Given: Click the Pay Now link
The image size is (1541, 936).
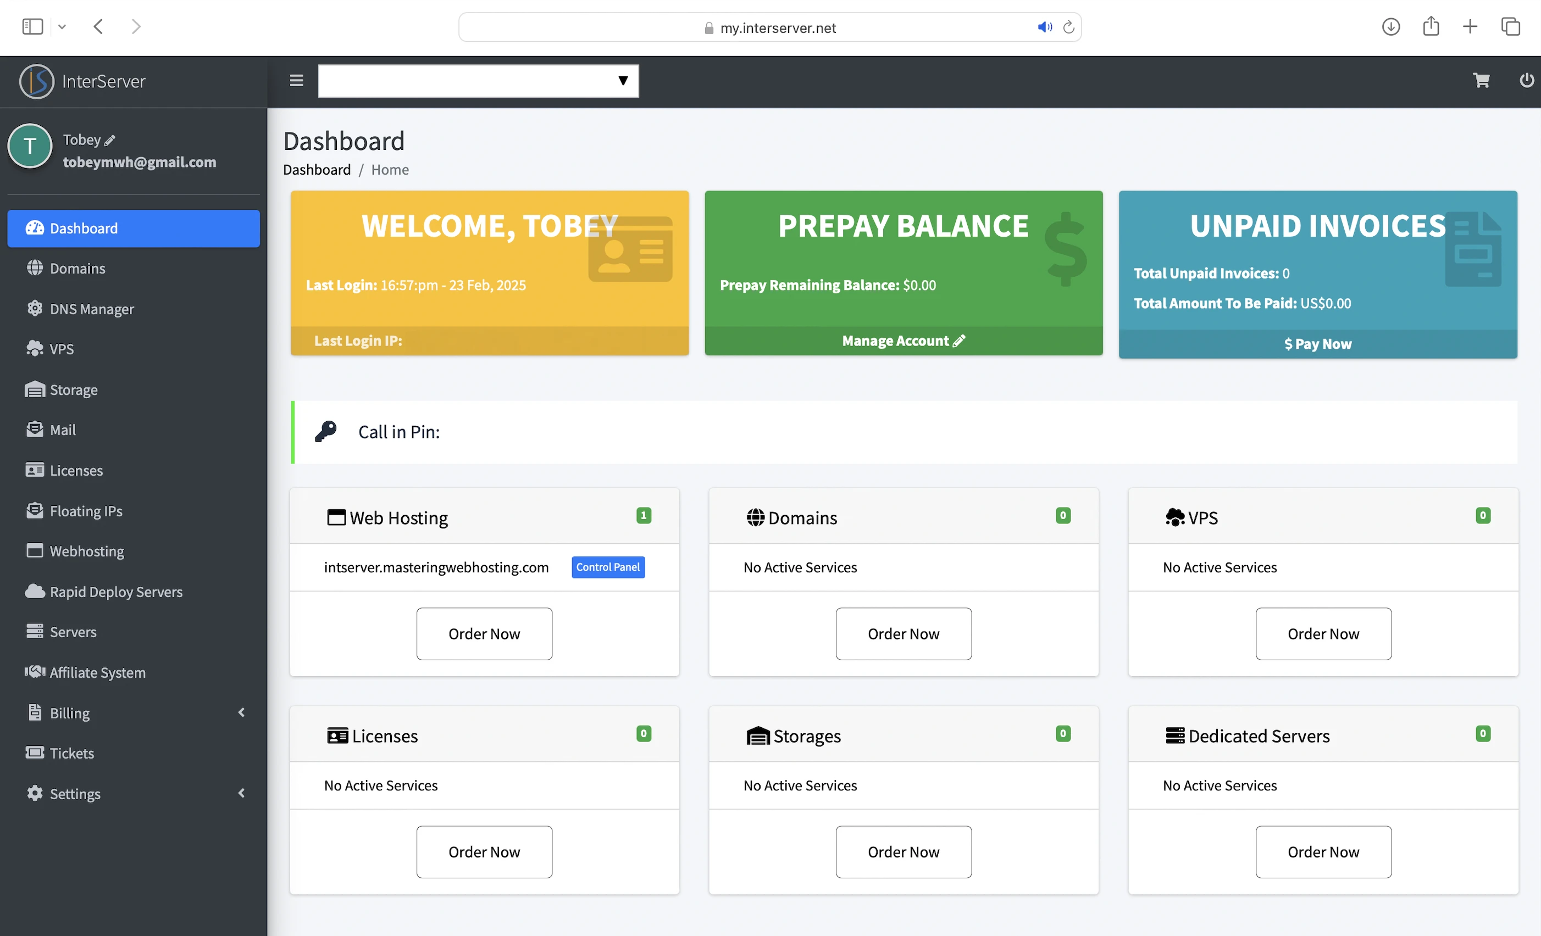Looking at the screenshot, I should 1317,344.
